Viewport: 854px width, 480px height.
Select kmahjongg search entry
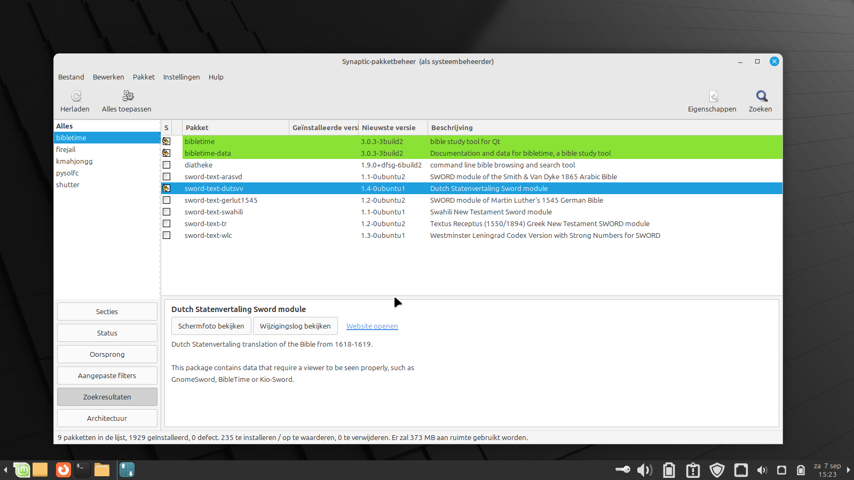click(x=107, y=161)
